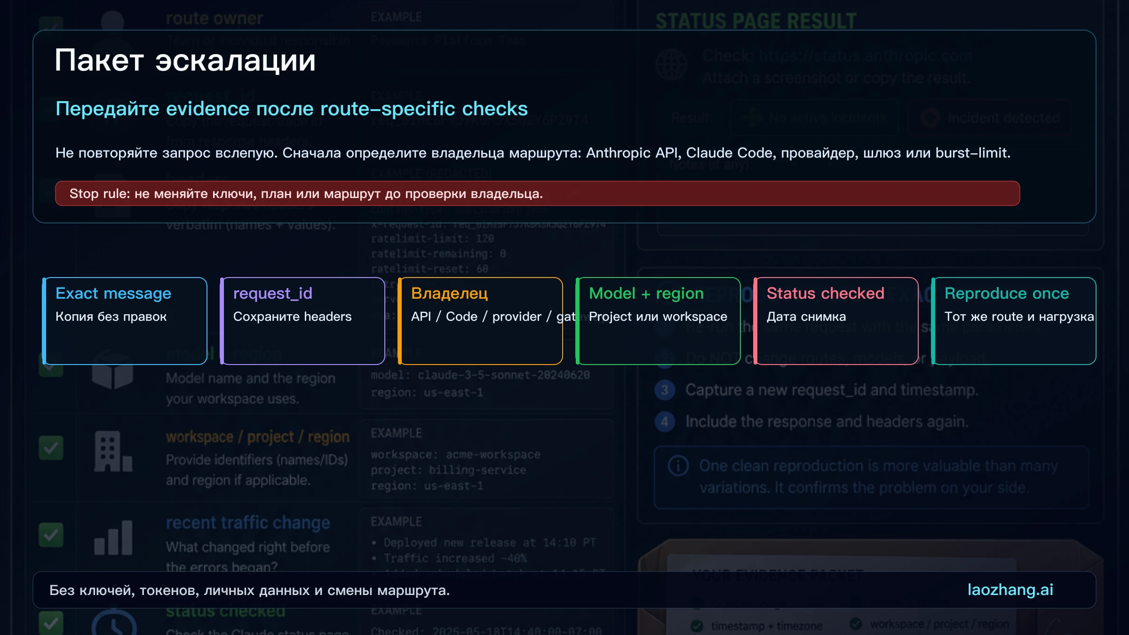
Task: Click the background heading 'recent traffic change'
Action: point(248,523)
